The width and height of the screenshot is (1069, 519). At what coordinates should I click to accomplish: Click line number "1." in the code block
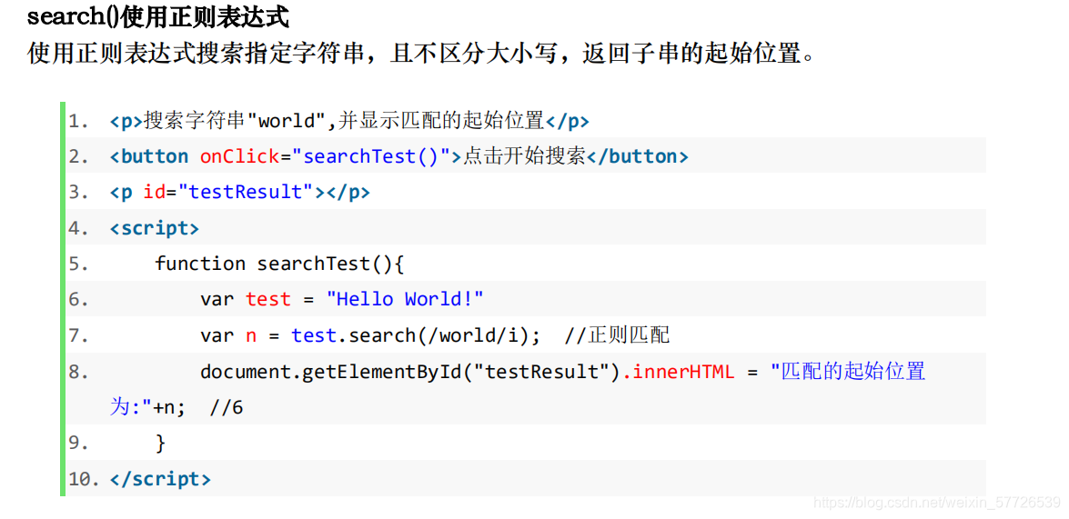[x=78, y=121]
